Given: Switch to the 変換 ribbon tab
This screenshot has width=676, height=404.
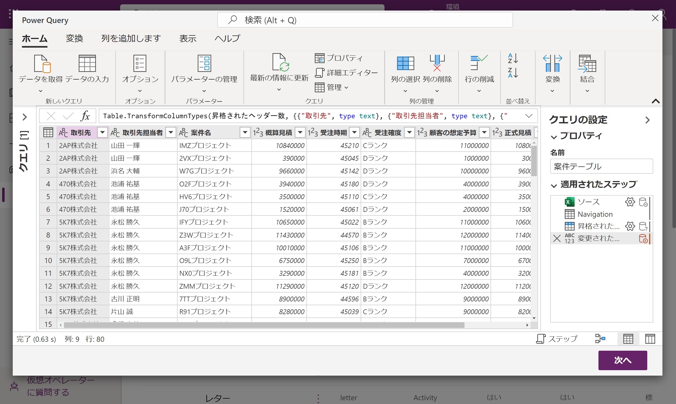Looking at the screenshot, I should 74,38.
